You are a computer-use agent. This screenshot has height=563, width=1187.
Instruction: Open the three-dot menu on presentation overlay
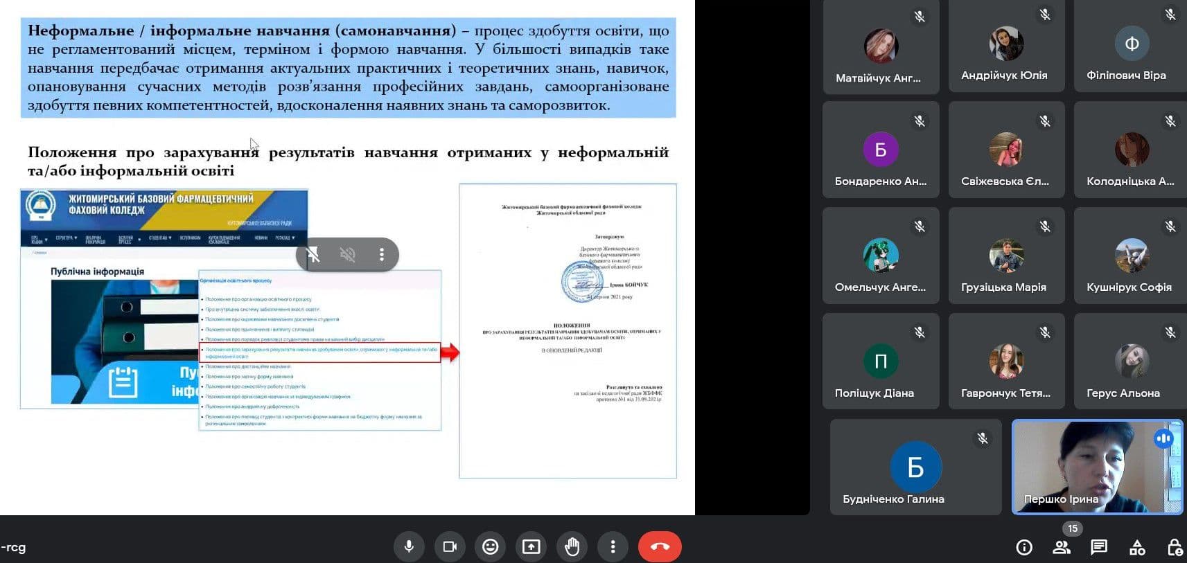(x=381, y=254)
